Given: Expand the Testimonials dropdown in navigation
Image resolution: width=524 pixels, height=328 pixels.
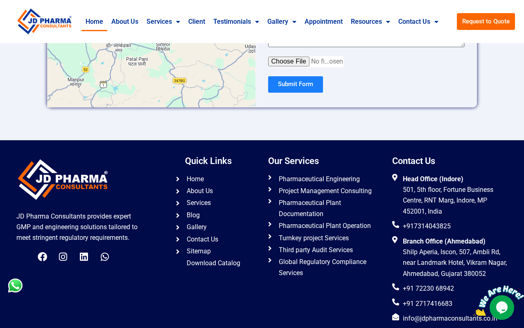Looking at the screenshot, I should 236,22.
